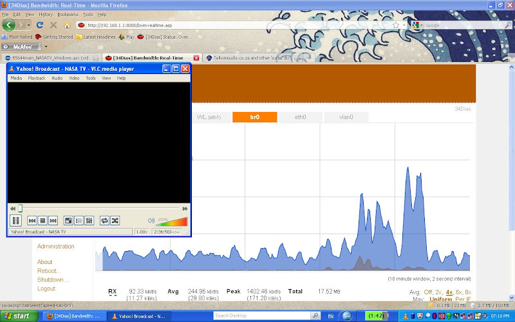The width and height of the screenshot is (515, 322).
Task: Click the VLC seek bar handle
Action: (x=20, y=208)
